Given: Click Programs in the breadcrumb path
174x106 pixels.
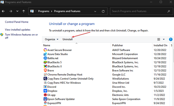Looking at the screenshot, I should point(43,11).
